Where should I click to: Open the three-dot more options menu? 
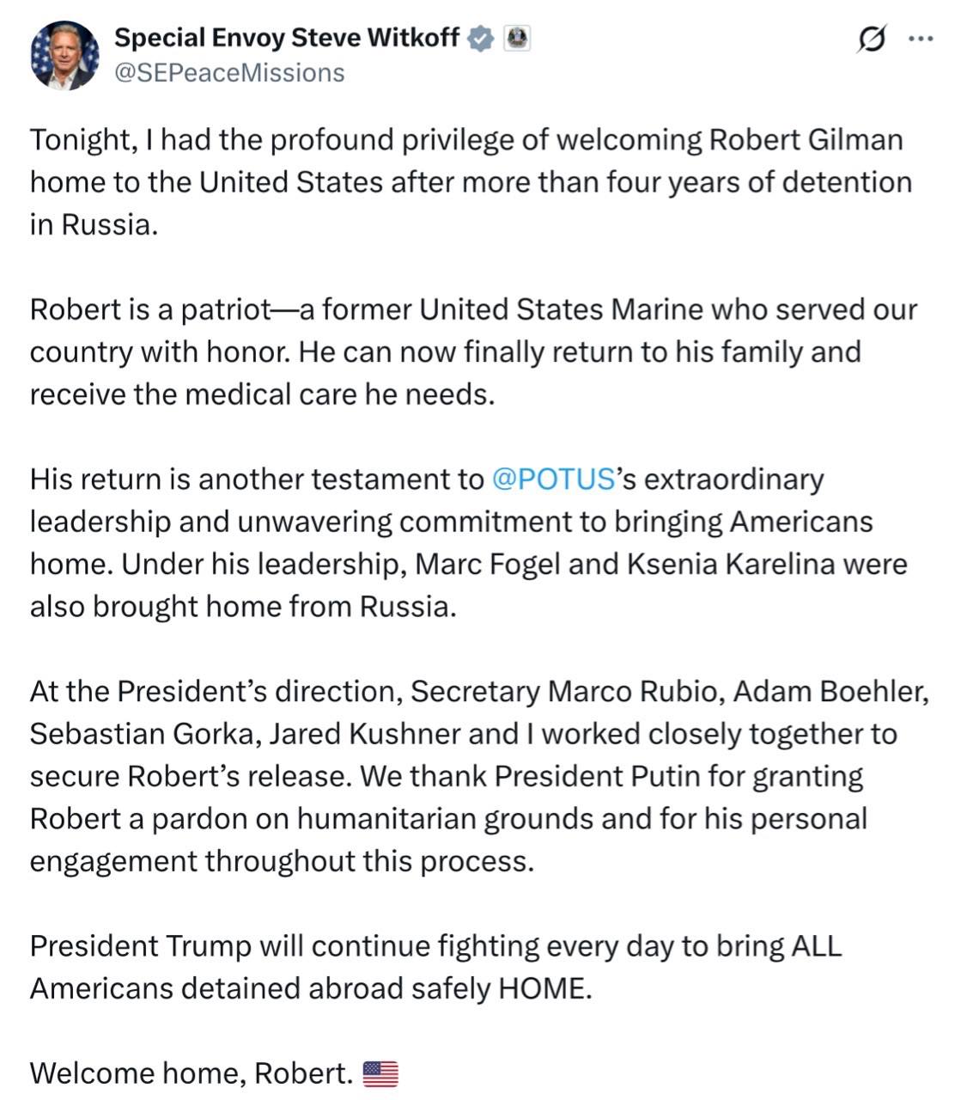(921, 39)
